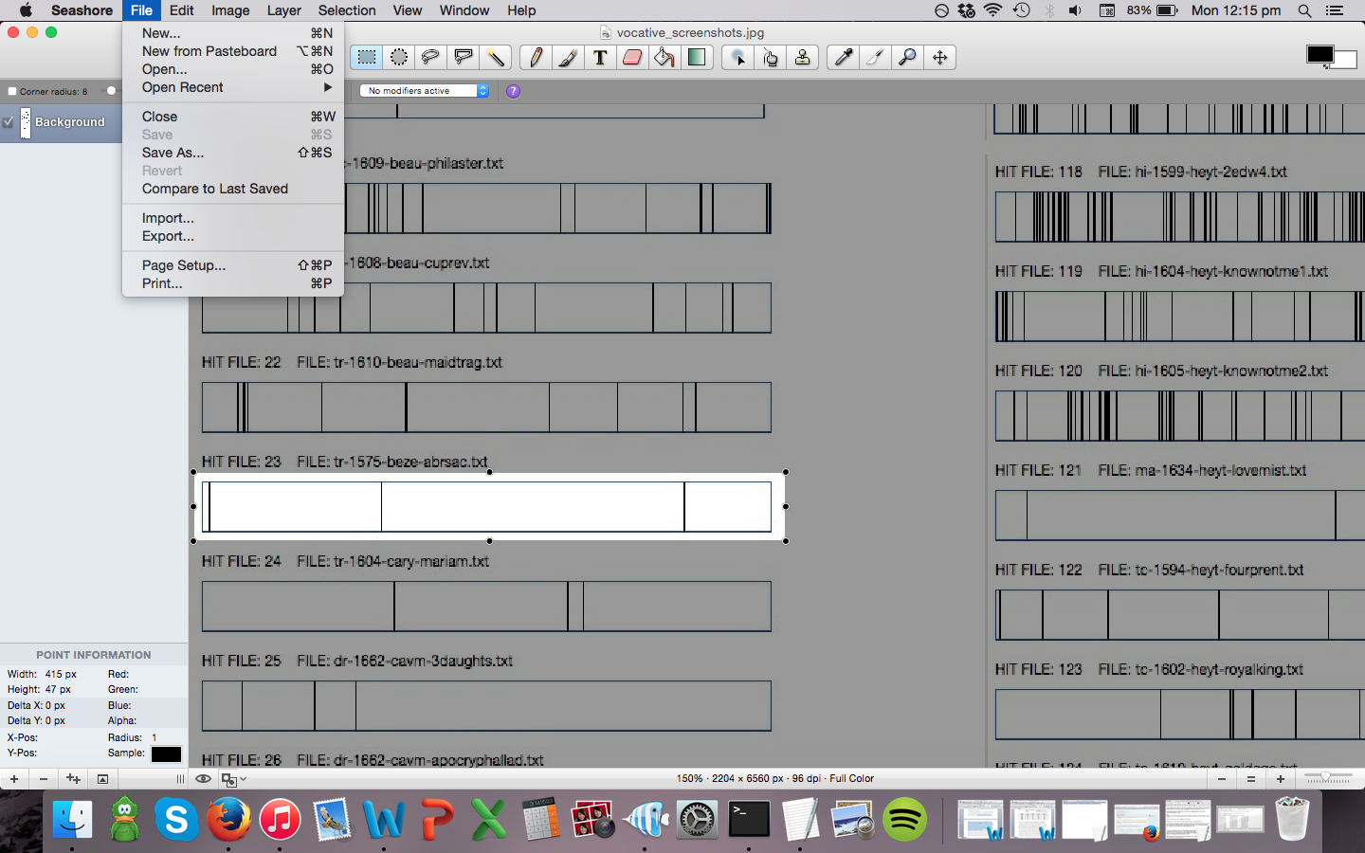
Task: Click the add layer plus button
Action: coord(14,779)
